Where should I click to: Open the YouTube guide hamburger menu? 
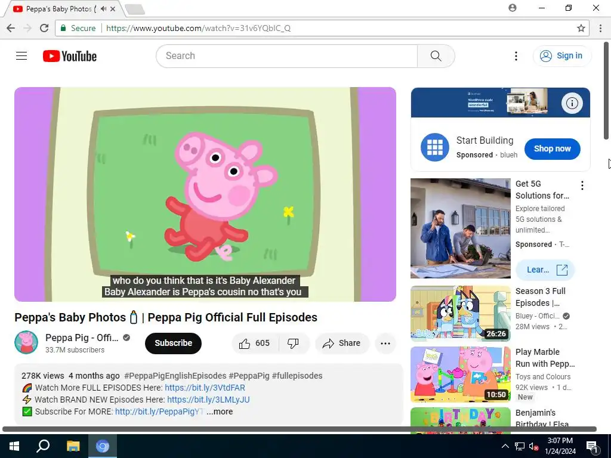tap(21, 56)
